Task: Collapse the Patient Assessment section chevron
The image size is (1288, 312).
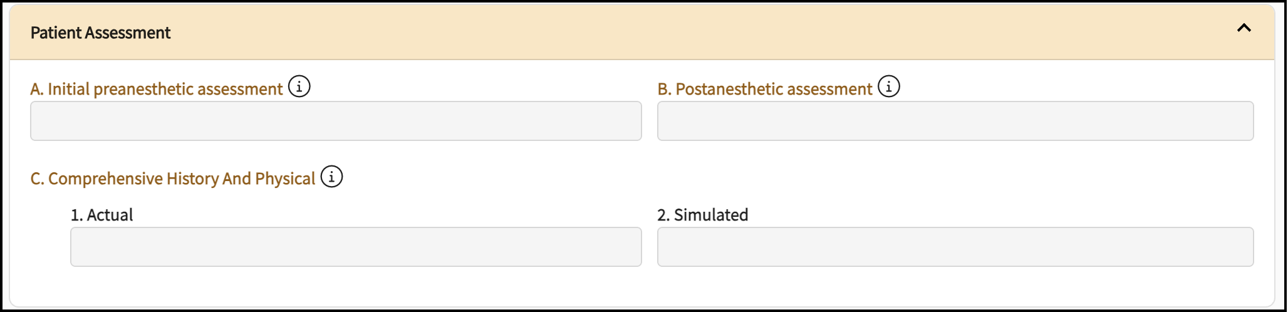Action: (1244, 28)
